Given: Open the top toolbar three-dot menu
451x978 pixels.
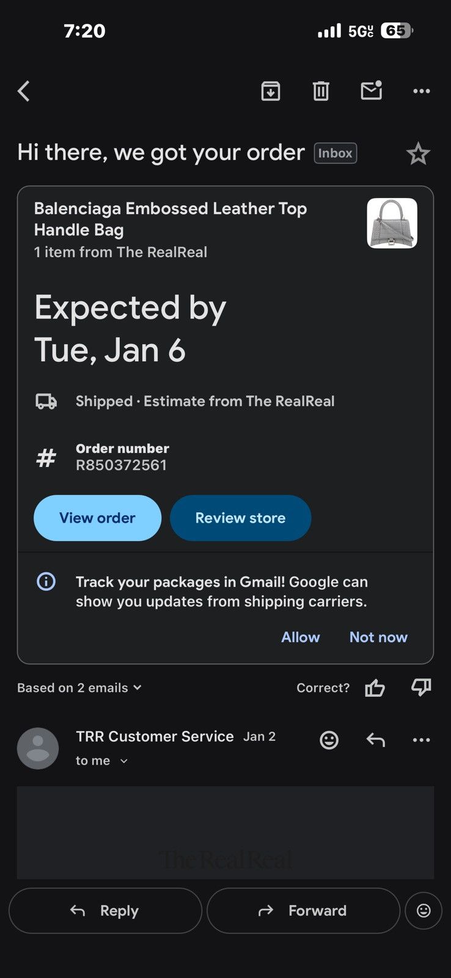Looking at the screenshot, I should (422, 91).
